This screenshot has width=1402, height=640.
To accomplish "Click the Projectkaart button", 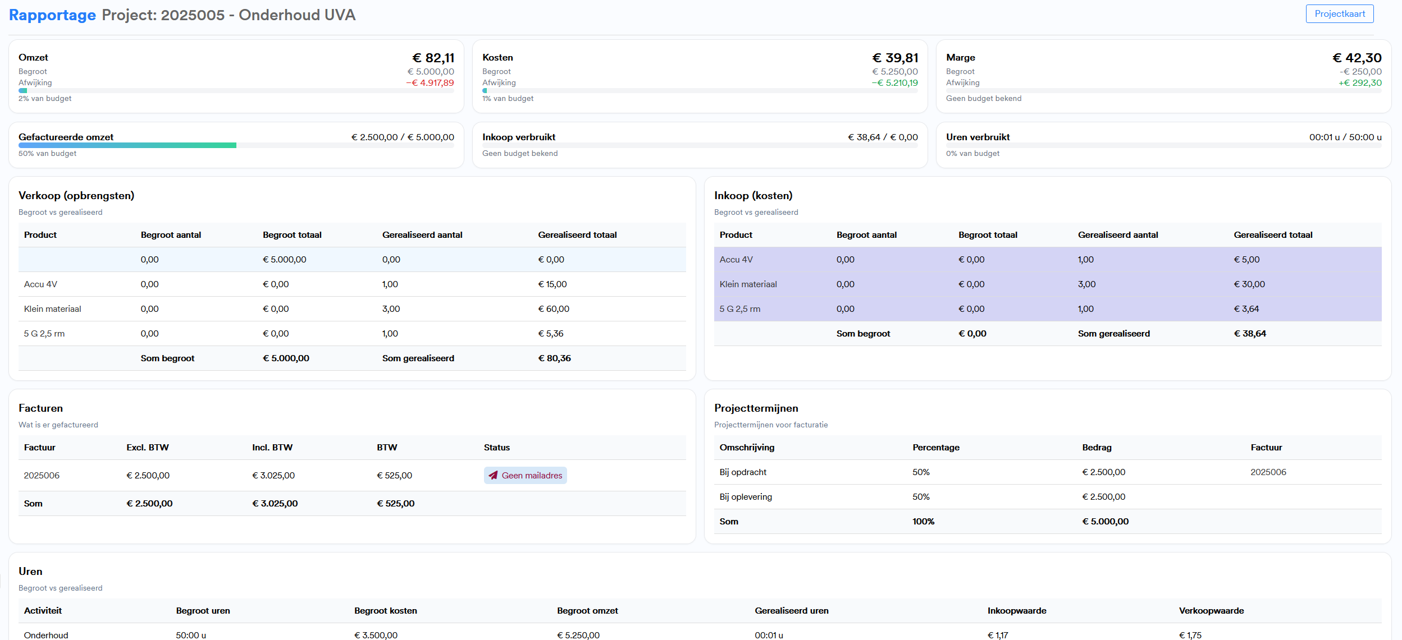I will 1339,14.
